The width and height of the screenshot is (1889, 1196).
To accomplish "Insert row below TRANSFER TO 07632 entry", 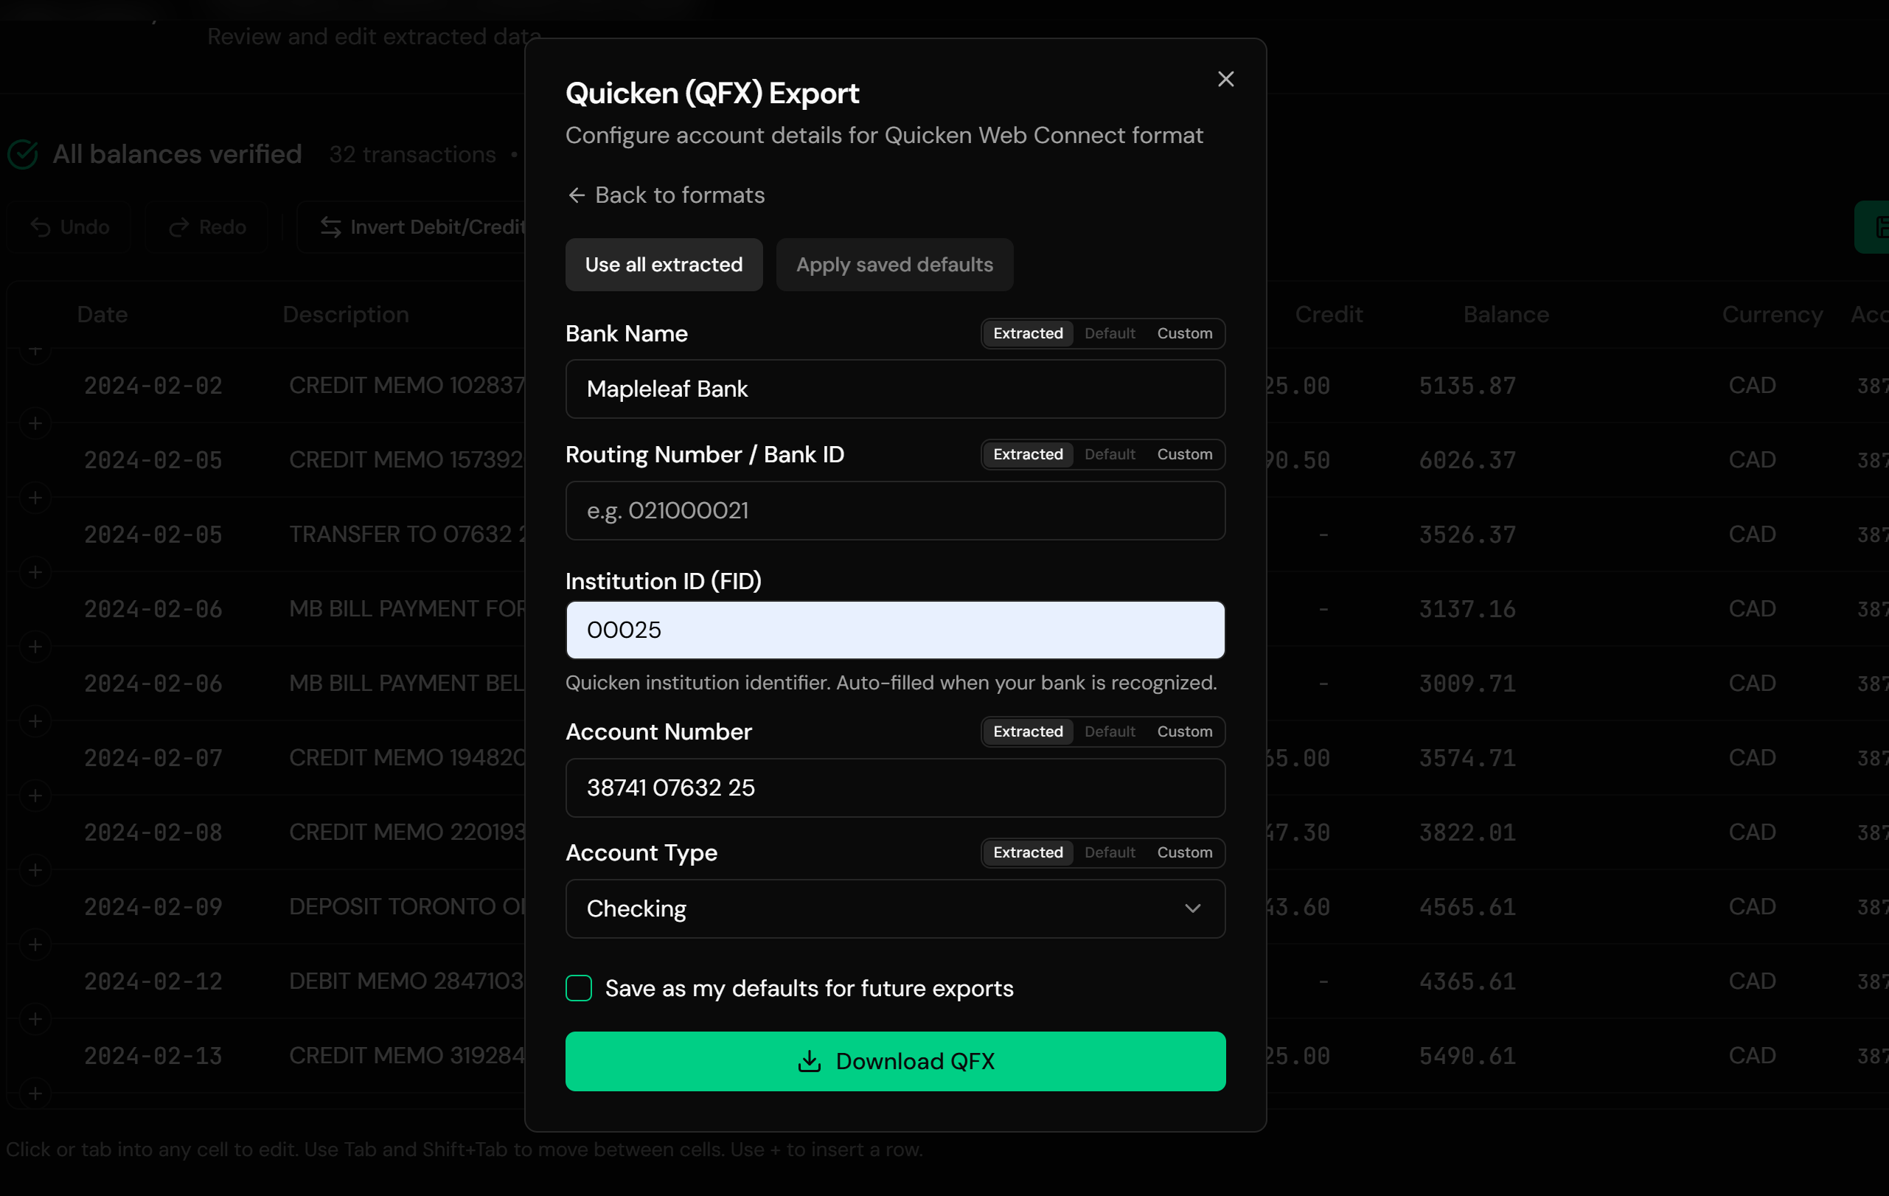I will [35, 572].
